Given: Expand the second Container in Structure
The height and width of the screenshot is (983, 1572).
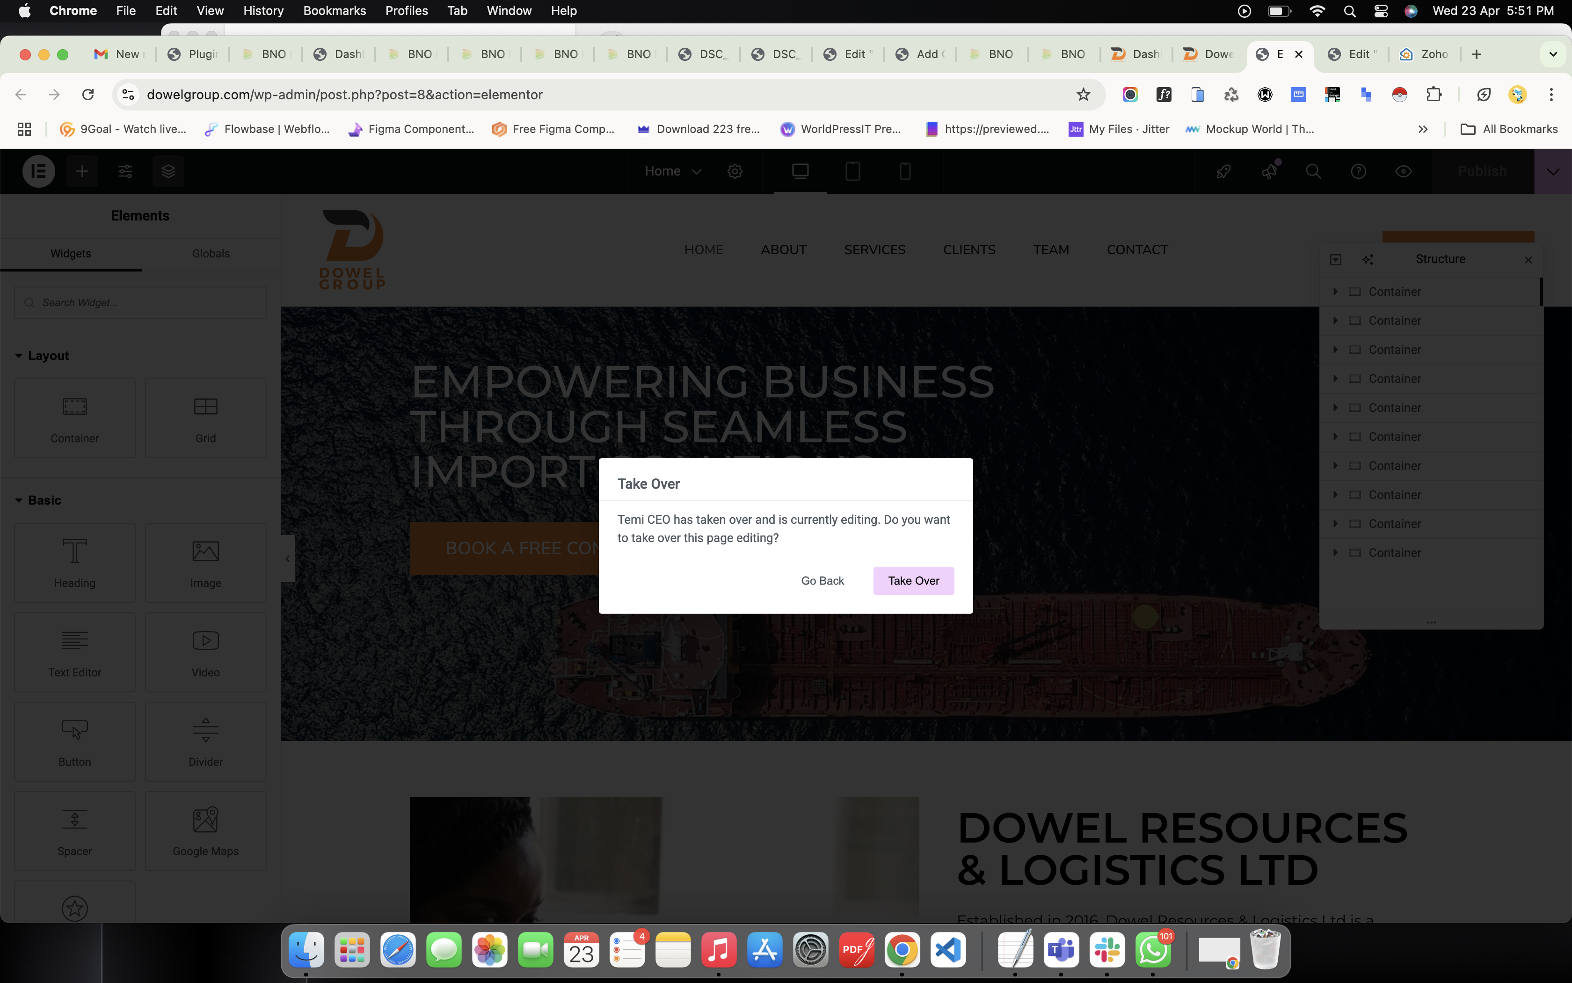Looking at the screenshot, I should click(1336, 321).
